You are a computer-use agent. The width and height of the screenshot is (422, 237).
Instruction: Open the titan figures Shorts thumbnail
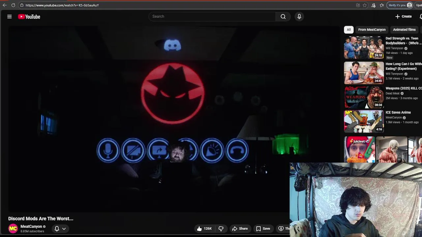coord(392,149)
